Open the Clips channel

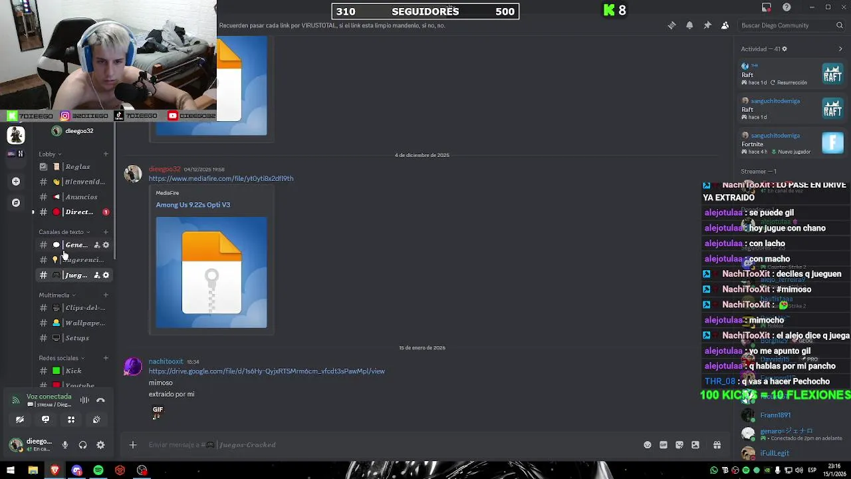74,308
